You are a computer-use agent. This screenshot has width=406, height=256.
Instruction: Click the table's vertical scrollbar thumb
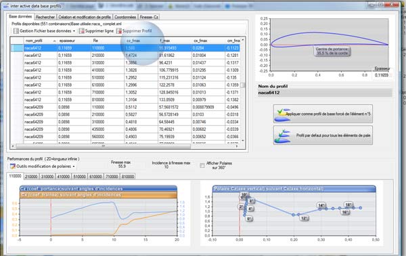[243, 85]
